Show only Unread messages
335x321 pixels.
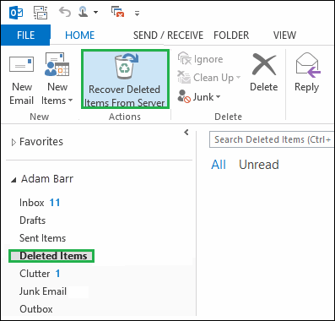click(x=259, y=165)
